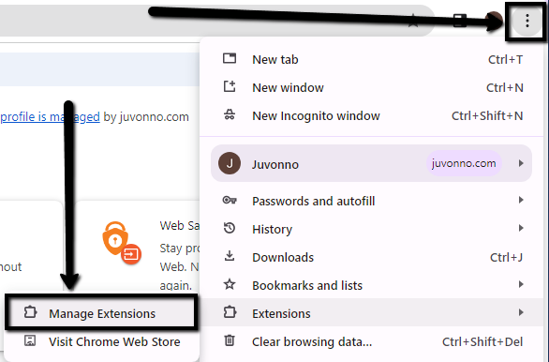Select New window menu item
549x362 pixels.
pos(372,87)
